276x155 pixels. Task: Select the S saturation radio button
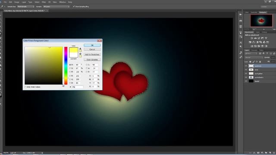(x=70, y=68)
